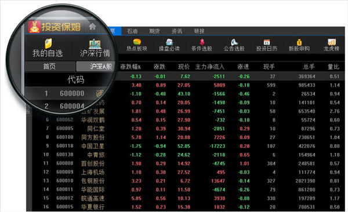Select 华夏银行 stock name
The width and height of the screenshot is (348, 212).
(93, 207)
